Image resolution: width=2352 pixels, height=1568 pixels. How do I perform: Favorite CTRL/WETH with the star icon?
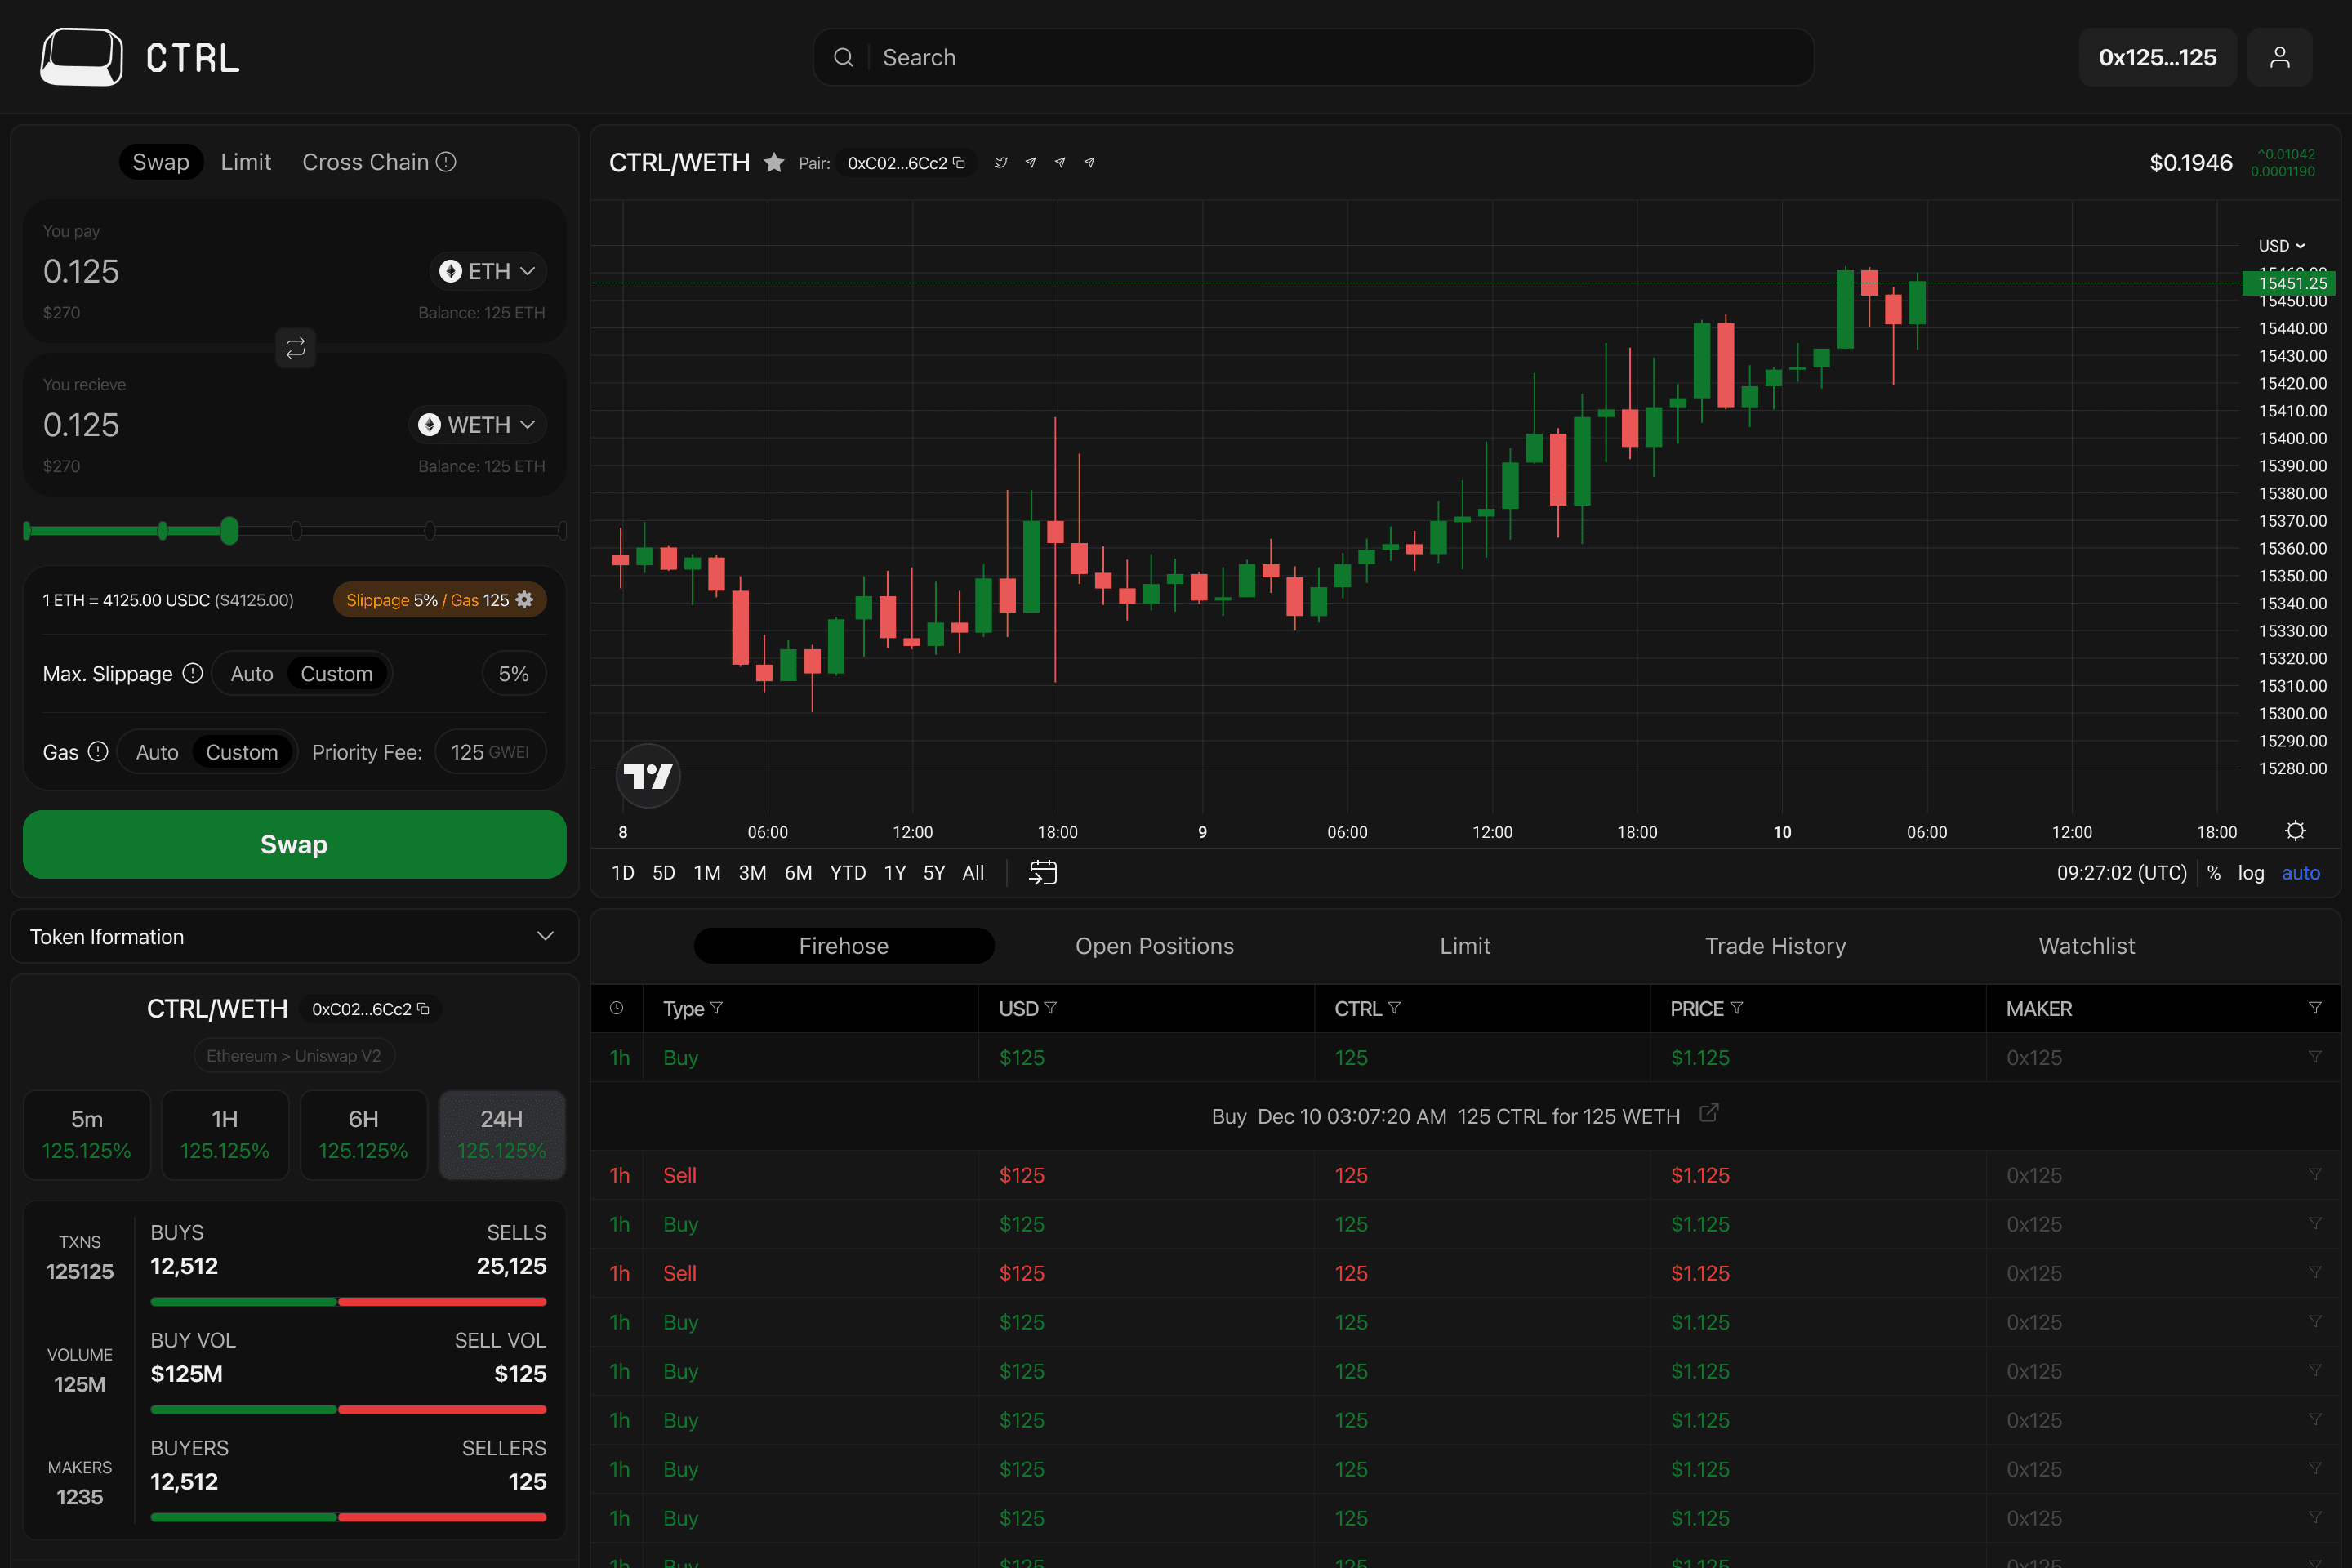tap(774, 163)
